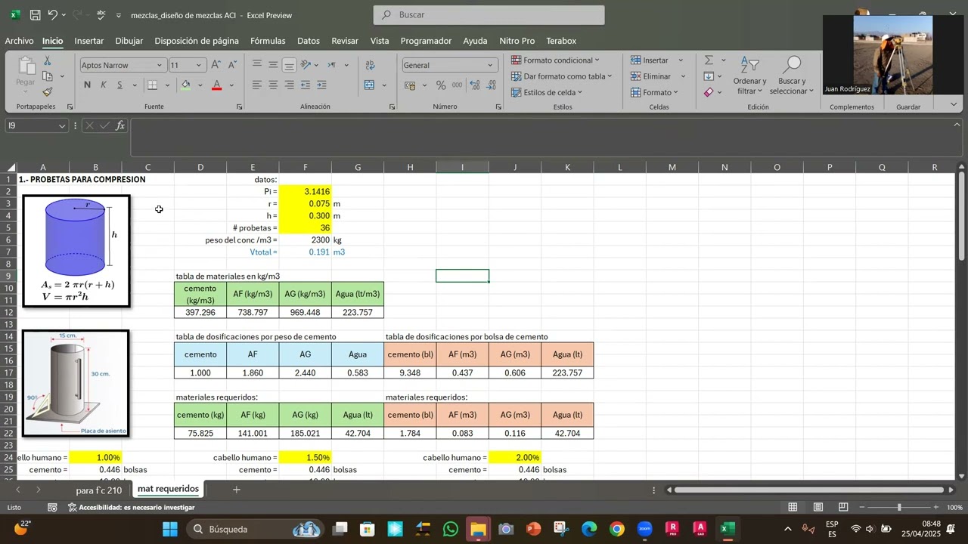Click the Cut scissors icon
The height and width of the screenshot is (544, 968).
click(x=47, y=61)
